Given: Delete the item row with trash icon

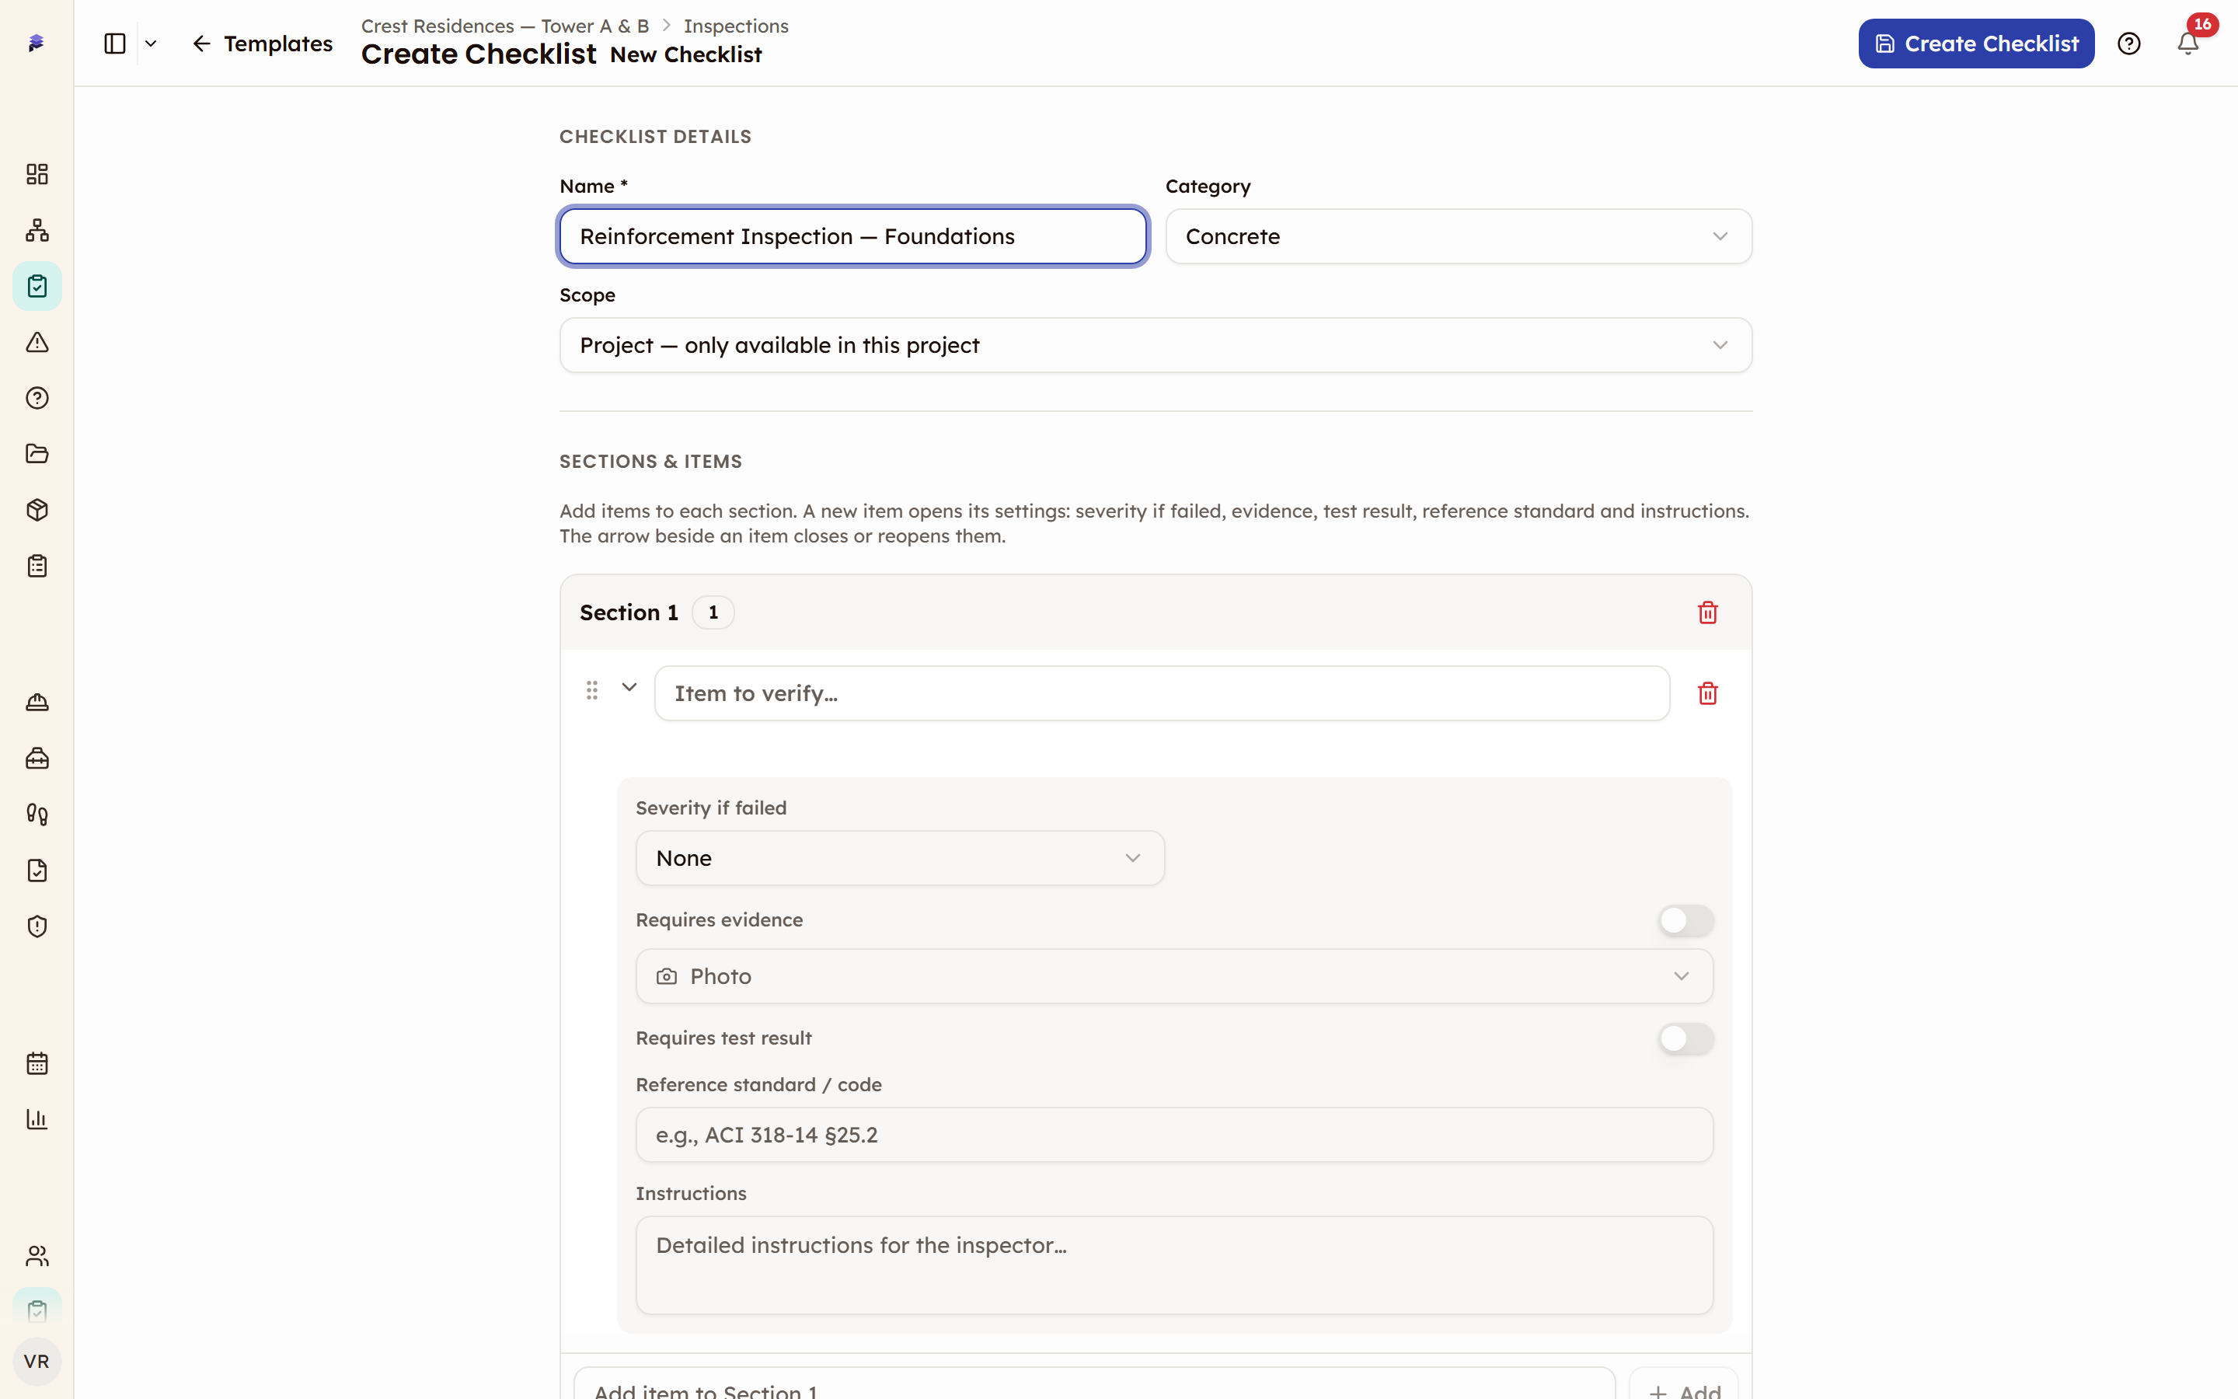Looking at the screenshot, I should click(x=1707, y=694).
